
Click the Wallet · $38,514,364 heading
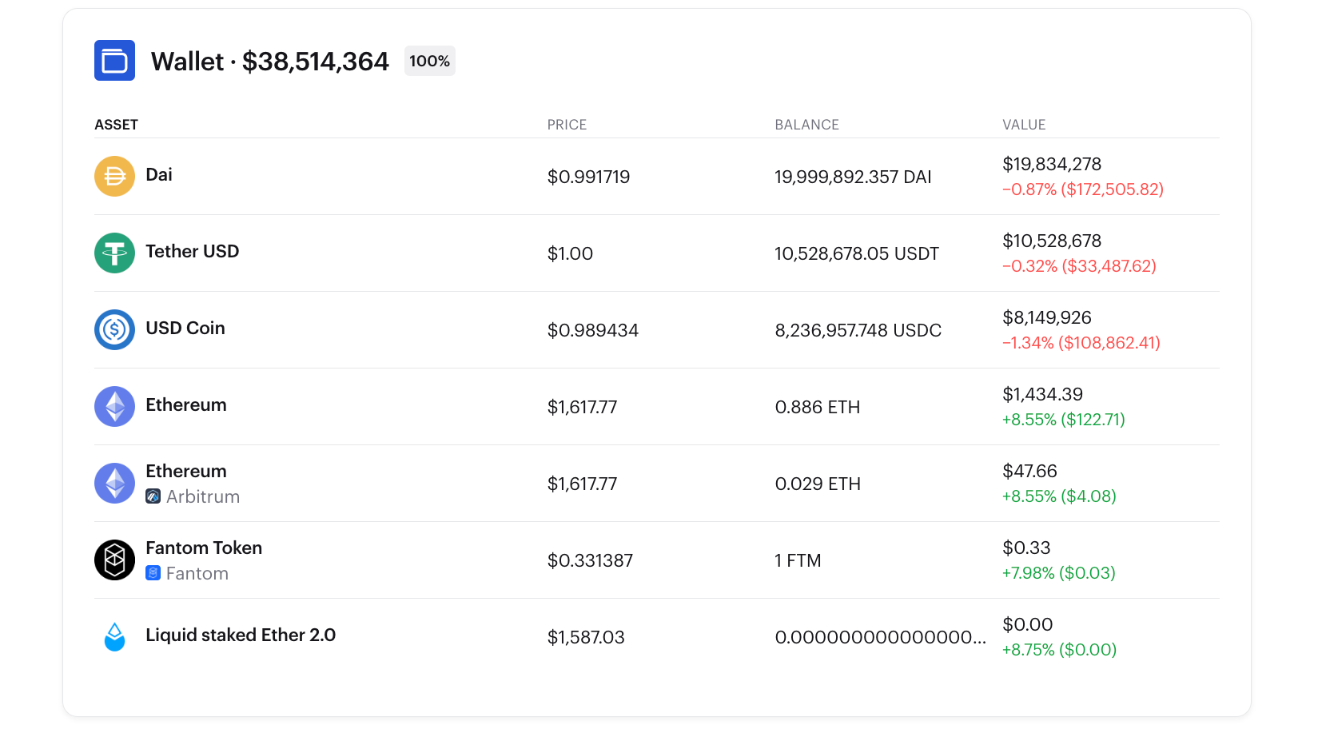point(270,62)
